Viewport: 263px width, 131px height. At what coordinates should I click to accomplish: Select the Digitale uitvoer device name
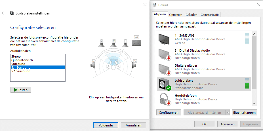pyautogui.click(x=186, y=65)
